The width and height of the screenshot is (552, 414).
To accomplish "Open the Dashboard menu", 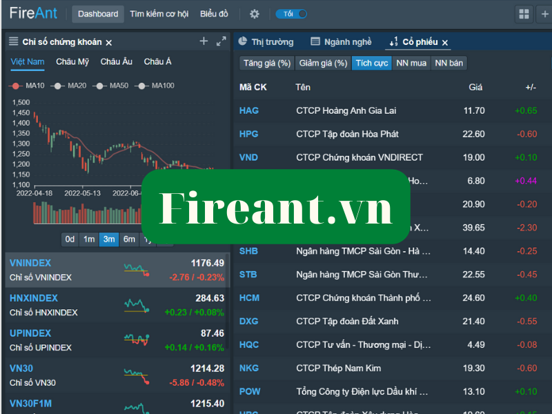I will [98, 14].
